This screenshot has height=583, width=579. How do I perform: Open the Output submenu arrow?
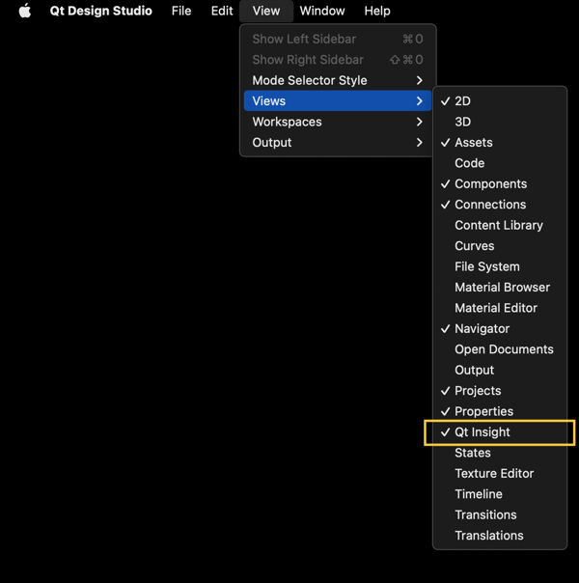pos(419,143)
